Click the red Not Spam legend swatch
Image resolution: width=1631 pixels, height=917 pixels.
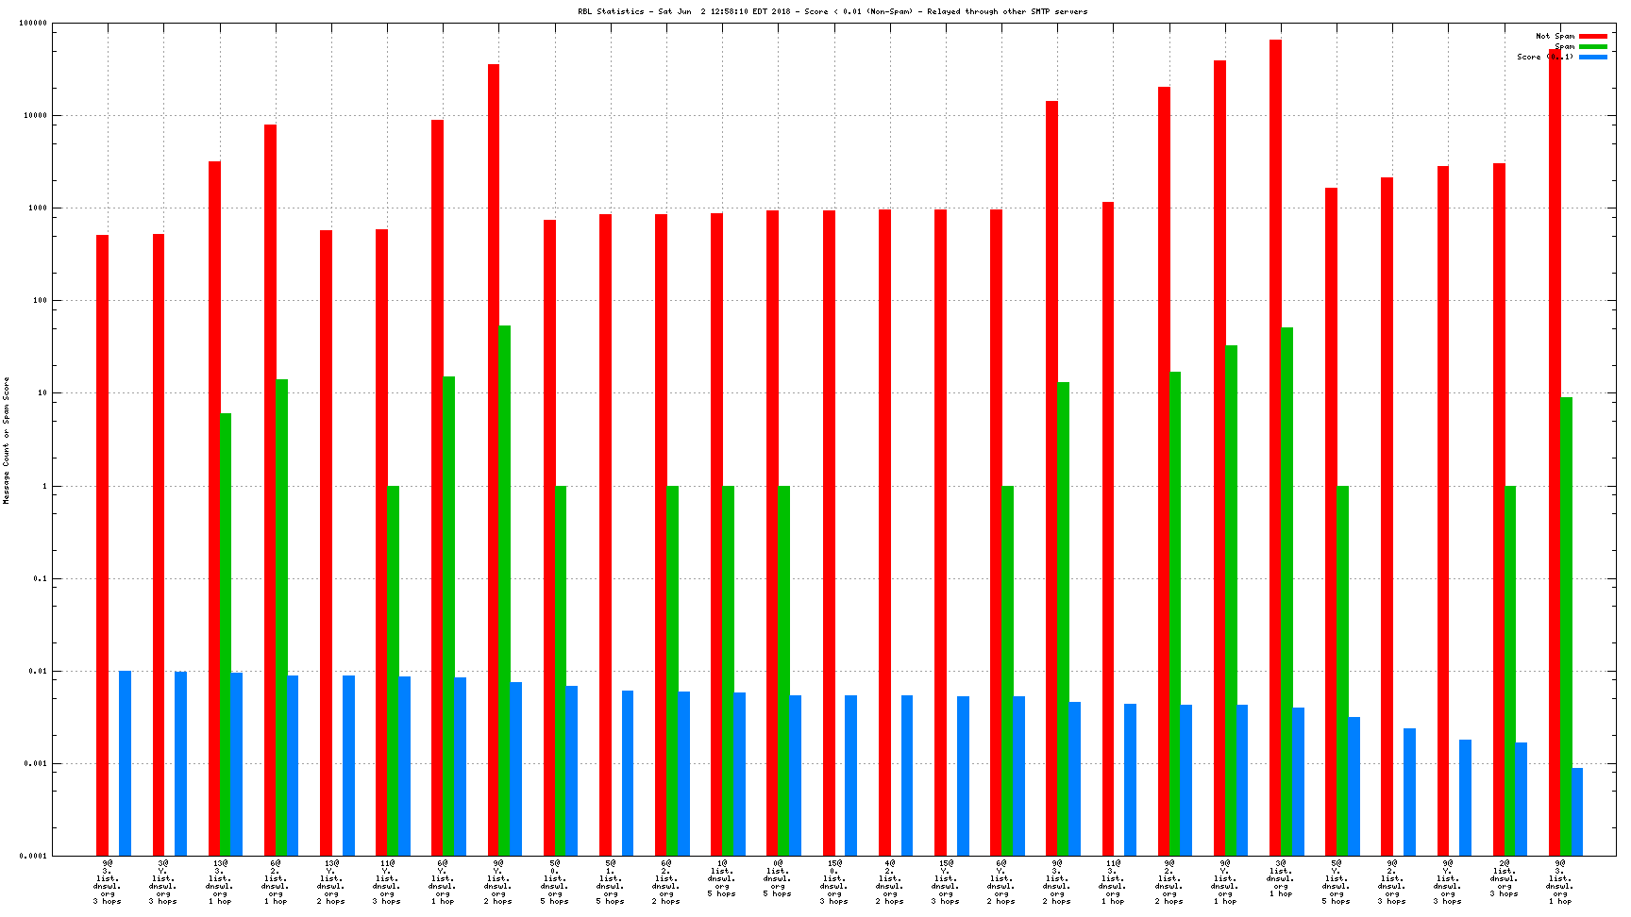tap(1592, 36)
